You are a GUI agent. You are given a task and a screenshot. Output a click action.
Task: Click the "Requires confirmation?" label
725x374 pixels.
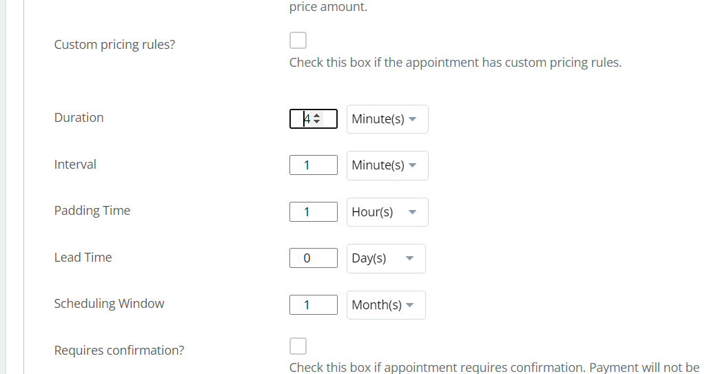(119, 351)
